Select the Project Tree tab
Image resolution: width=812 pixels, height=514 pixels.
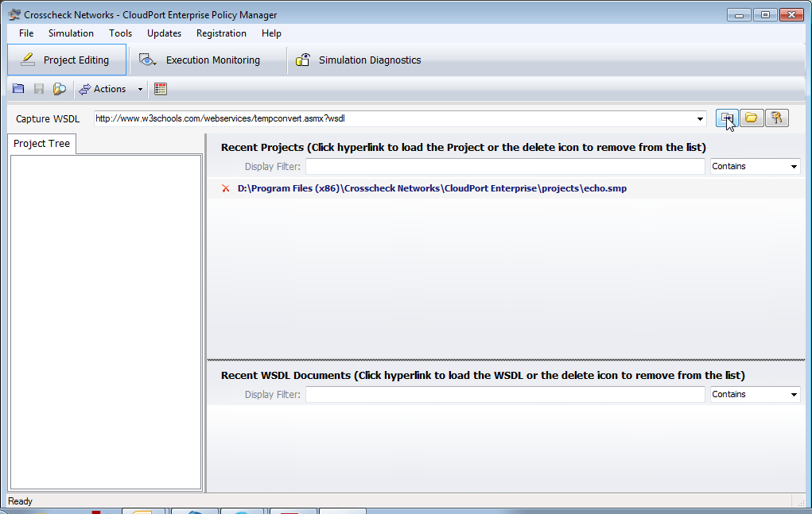point(42,144)
